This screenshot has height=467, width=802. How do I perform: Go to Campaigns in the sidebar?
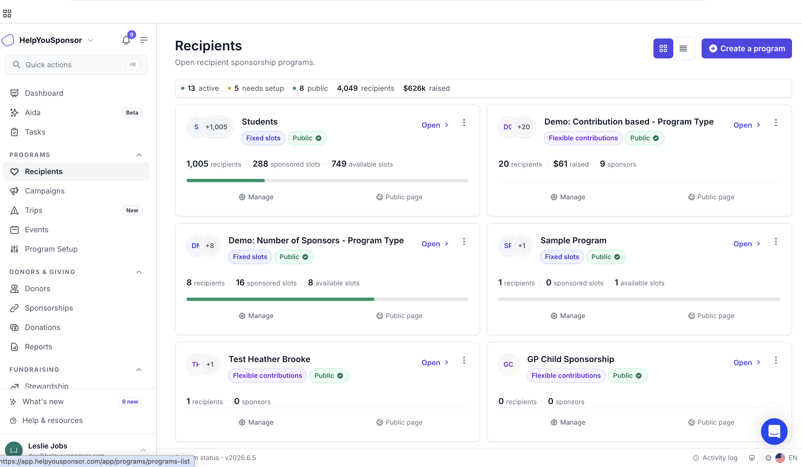(76, 191)
